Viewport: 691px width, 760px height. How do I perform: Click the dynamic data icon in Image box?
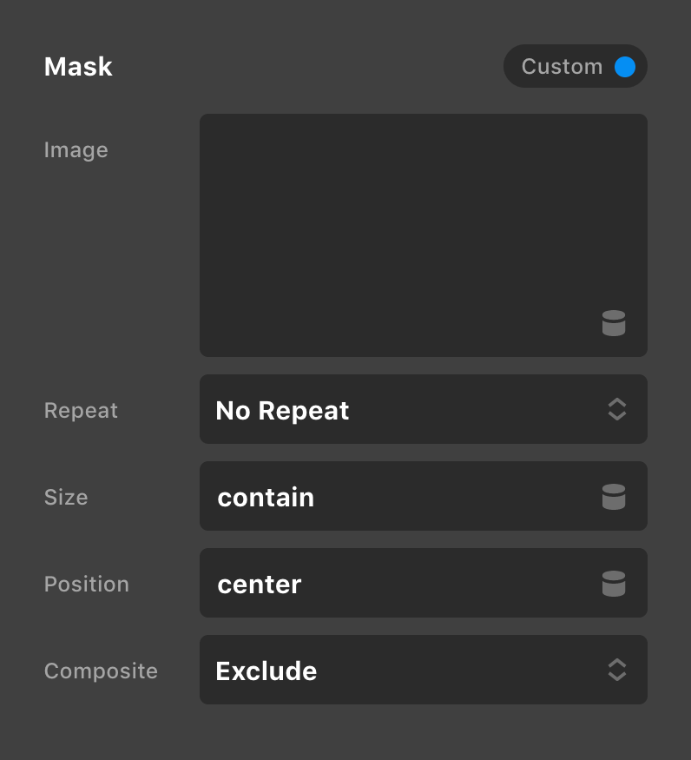(614, 323)
